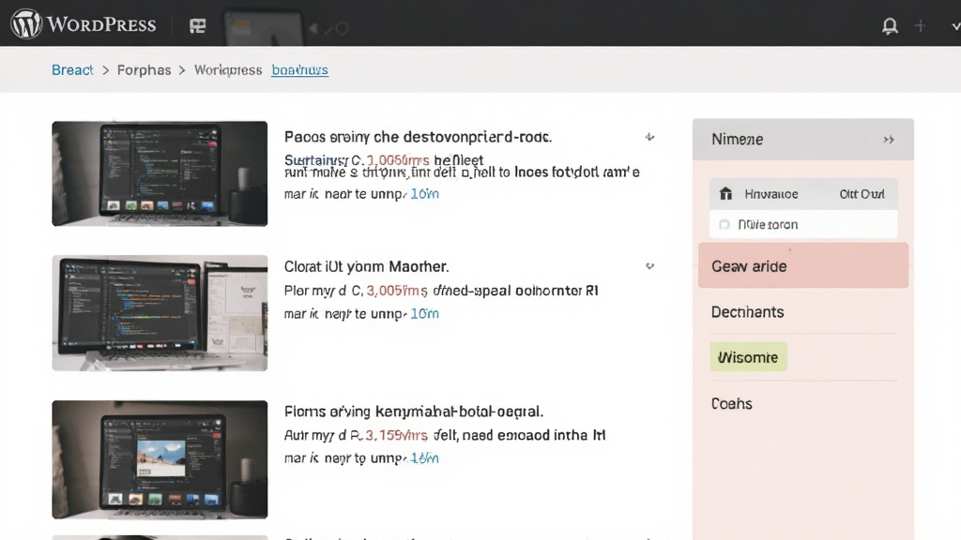961x540 pixels.
Task: Open the Decthants sidebar item
Action: pos(747,312)
